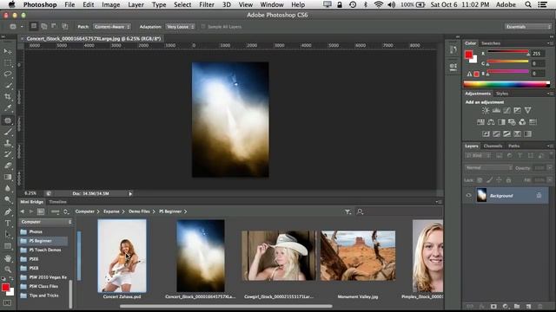Select the Rectangular Marquee tool
The width and height of the screenshot is (556, 312).
[x=8, y=63]
